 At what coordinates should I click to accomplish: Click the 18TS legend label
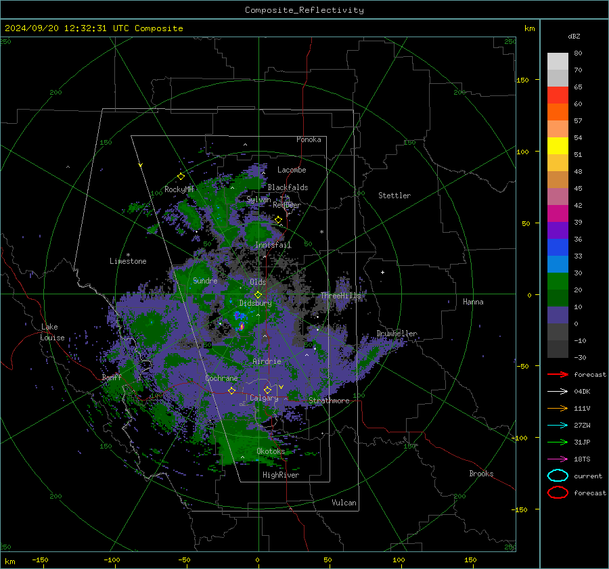click(x=582, y=459)
